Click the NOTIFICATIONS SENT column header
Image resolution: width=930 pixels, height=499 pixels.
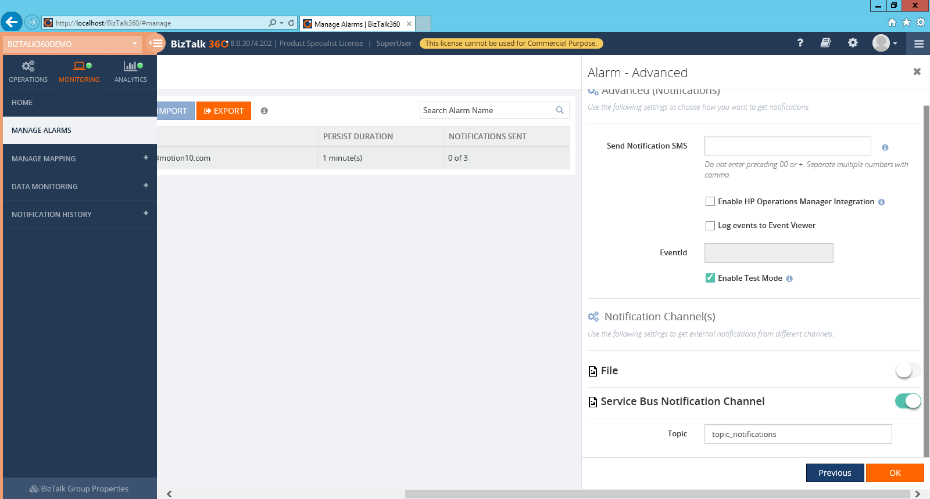[506, 136]
